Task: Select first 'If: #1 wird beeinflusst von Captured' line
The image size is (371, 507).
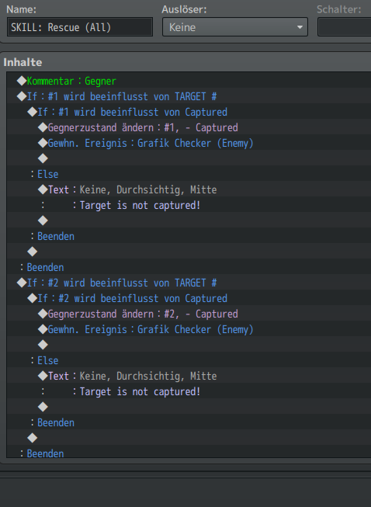Action: 189,112
